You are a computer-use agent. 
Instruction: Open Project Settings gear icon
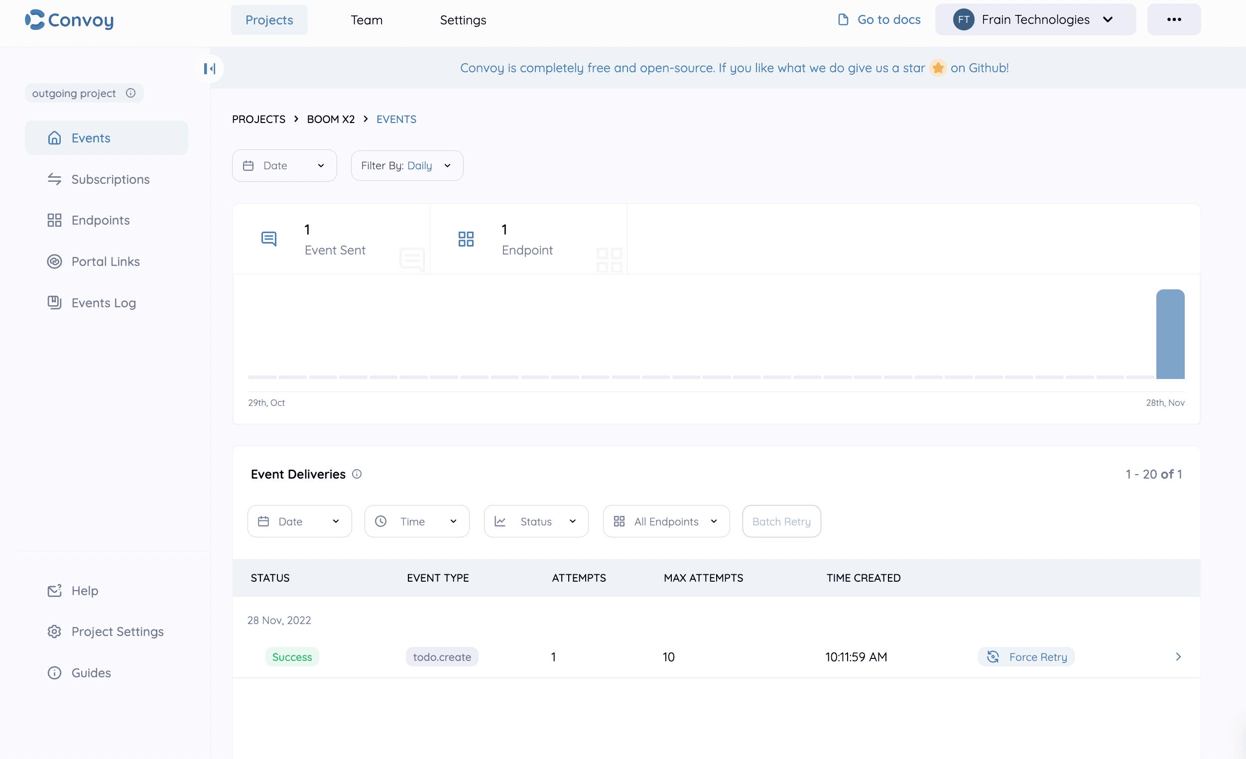(x=55, y=631)
